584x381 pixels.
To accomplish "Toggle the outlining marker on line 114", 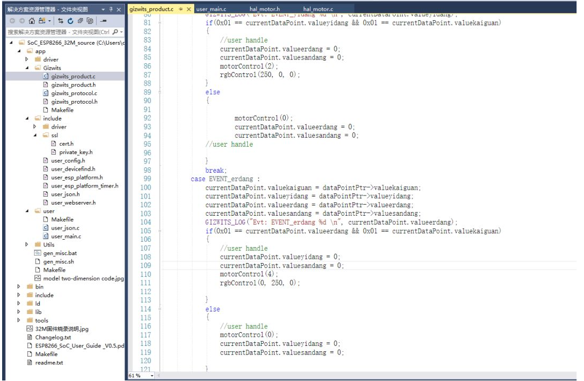I will coord(159,309).
